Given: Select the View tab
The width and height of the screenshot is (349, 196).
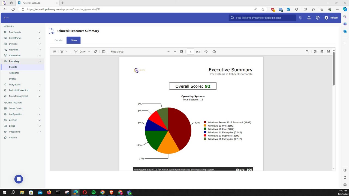Looking at the screenshot, I should pyautogui.click(x=74, y=40).
